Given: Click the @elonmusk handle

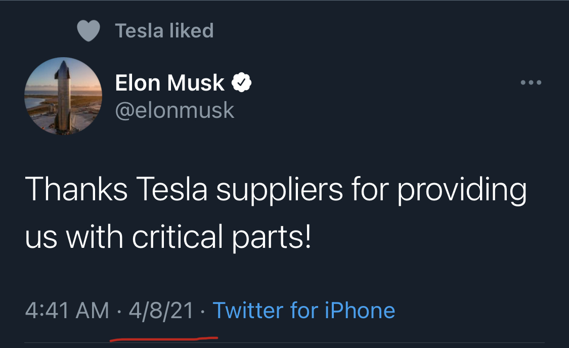Looking at the screenshot, I should [x=175, y=110].
